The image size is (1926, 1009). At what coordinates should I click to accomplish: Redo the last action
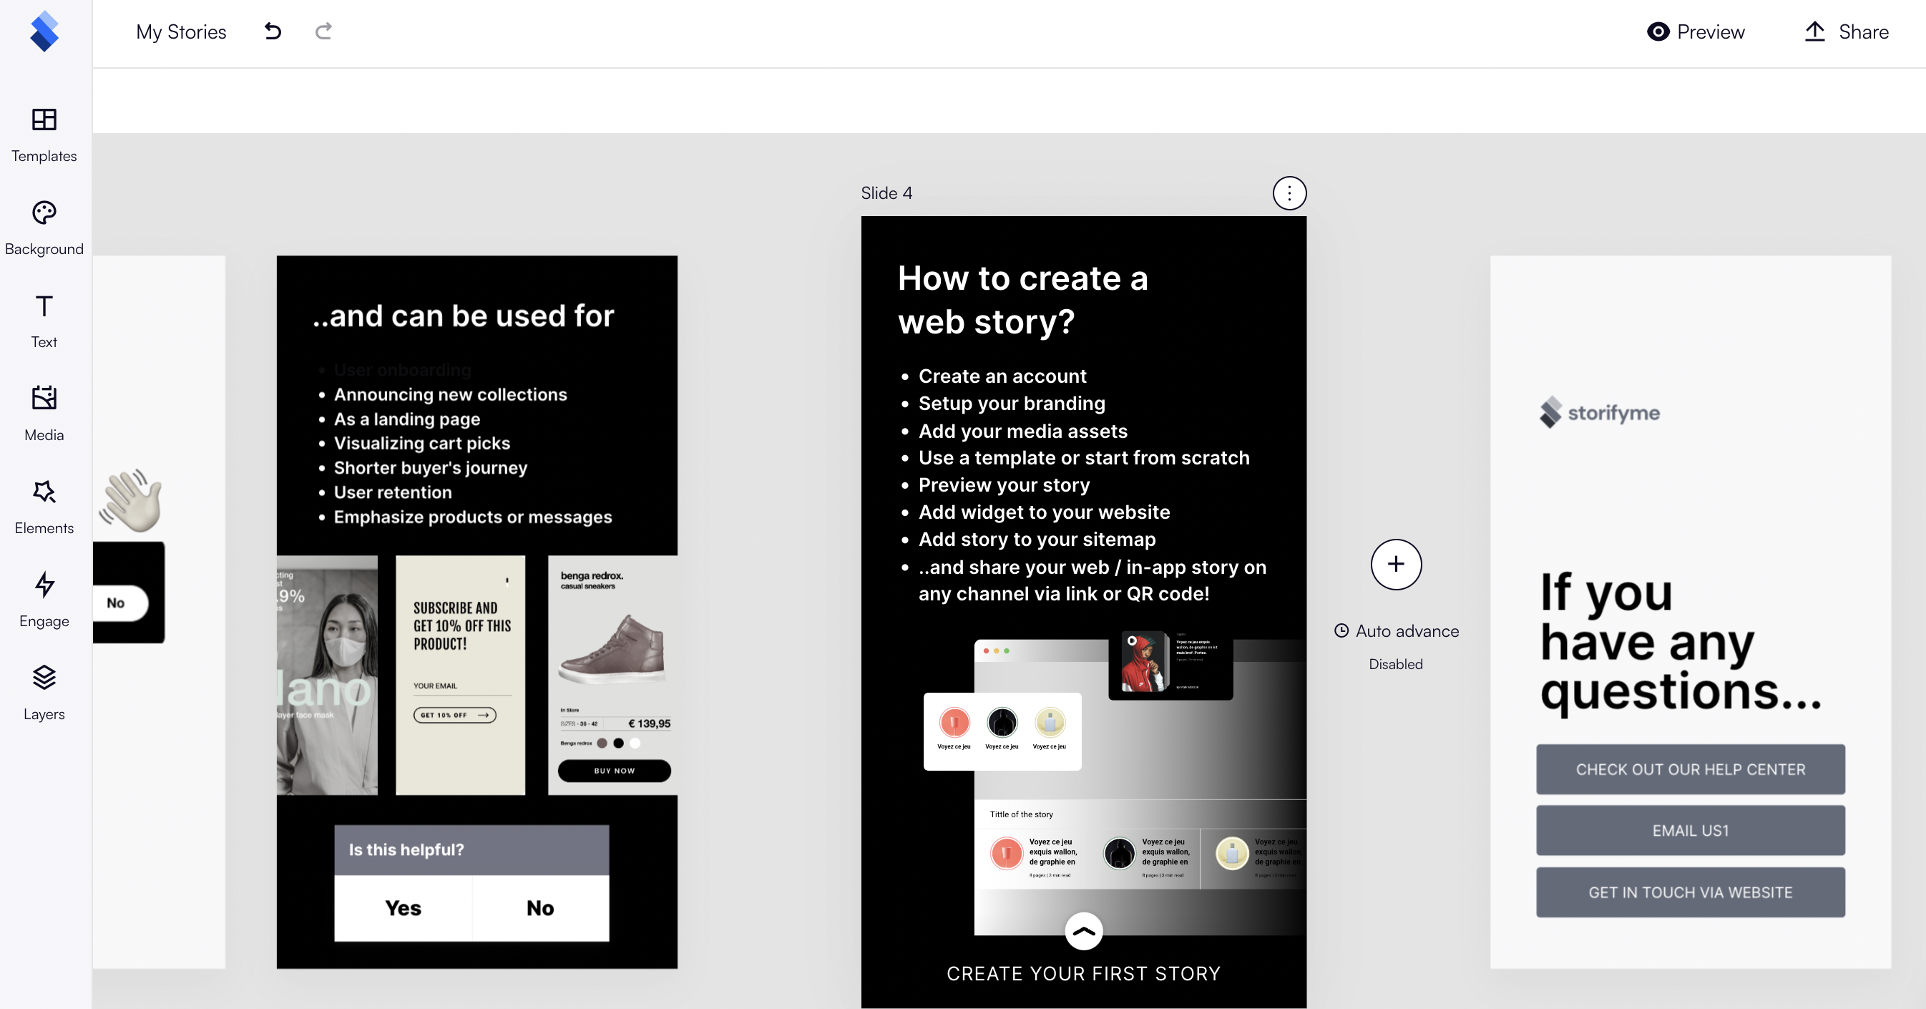(323, 31)
